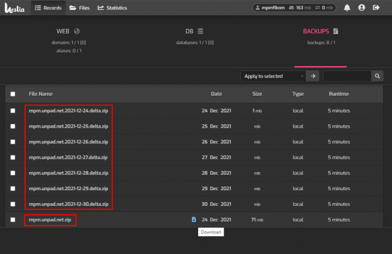392x254 pixels.
Task: Click the '163 mb' disk usage indicator
Action: click(x=300, y=8)
